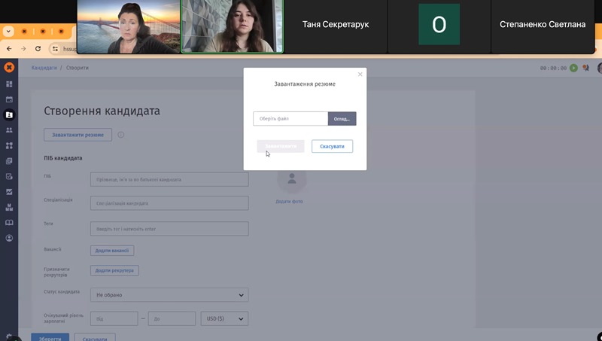Click Скасувати at the form bottom
Screen dimensions: 602x341
point(95,337)
